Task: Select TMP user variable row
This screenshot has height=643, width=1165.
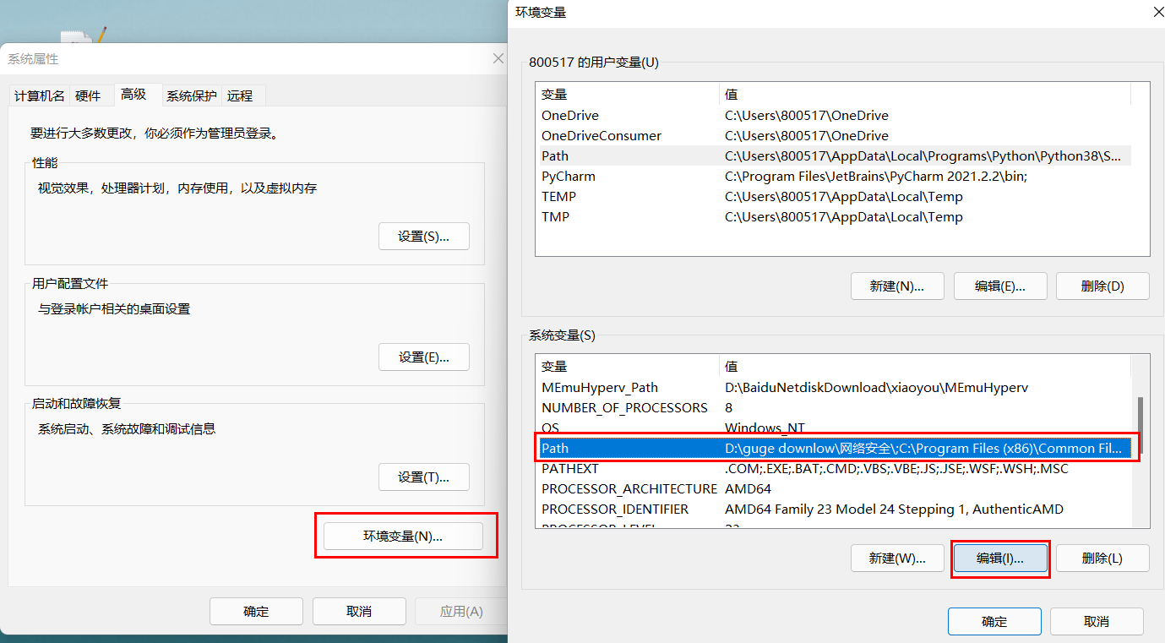Action: 834,216
